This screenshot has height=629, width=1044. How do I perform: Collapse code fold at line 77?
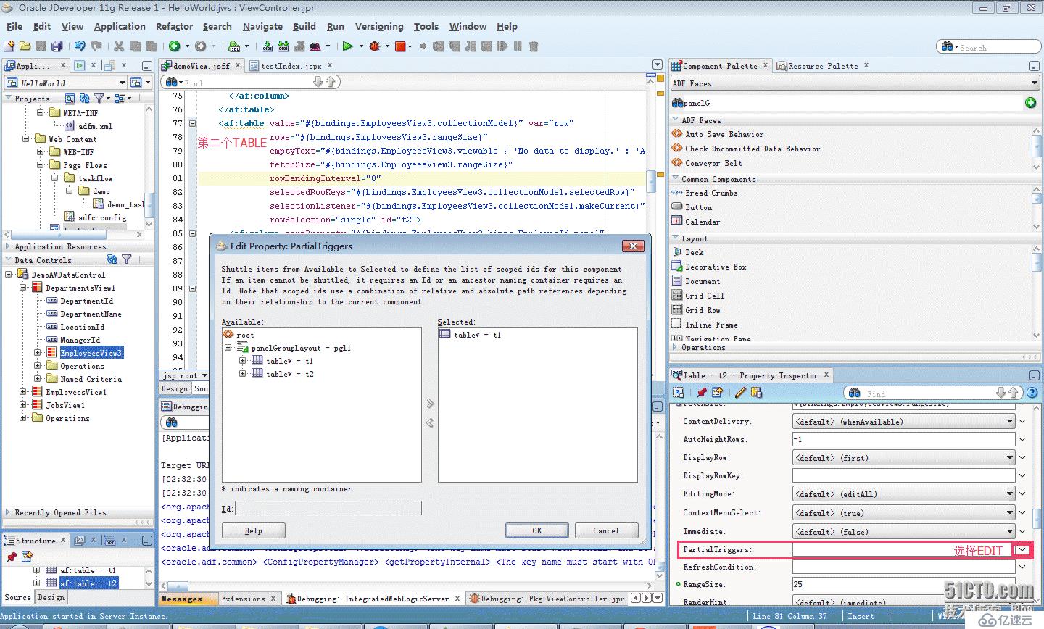coord(193,123)
